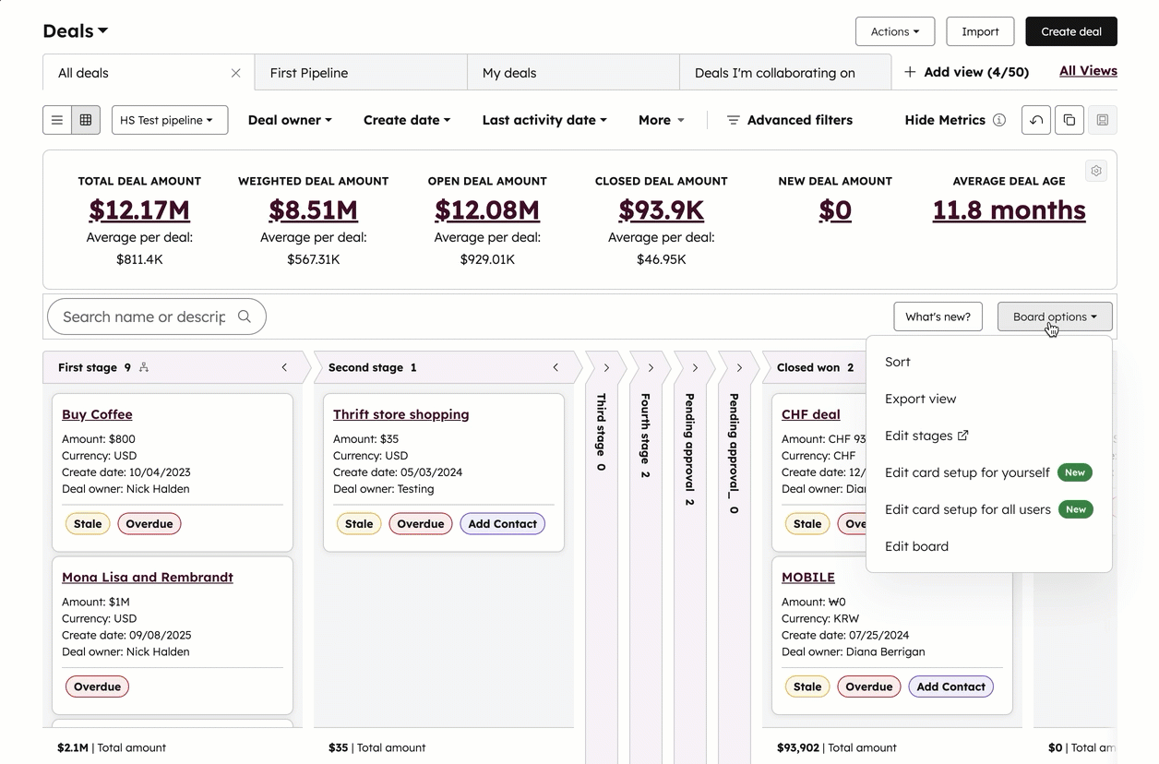Open metrics settings gear icon

pyautogui.click(x=1096, y=171)
